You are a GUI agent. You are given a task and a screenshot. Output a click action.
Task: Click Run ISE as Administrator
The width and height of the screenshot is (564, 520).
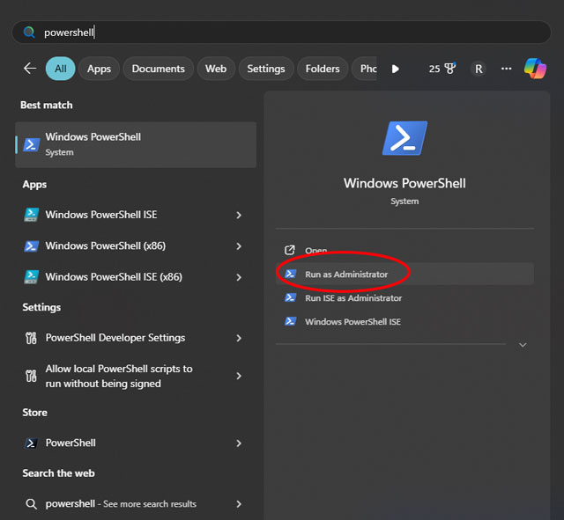tap(404, 297)
